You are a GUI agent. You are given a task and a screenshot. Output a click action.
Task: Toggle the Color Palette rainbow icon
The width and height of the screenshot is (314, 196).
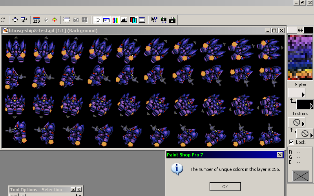pyautogui.click(x=115, y=20)
